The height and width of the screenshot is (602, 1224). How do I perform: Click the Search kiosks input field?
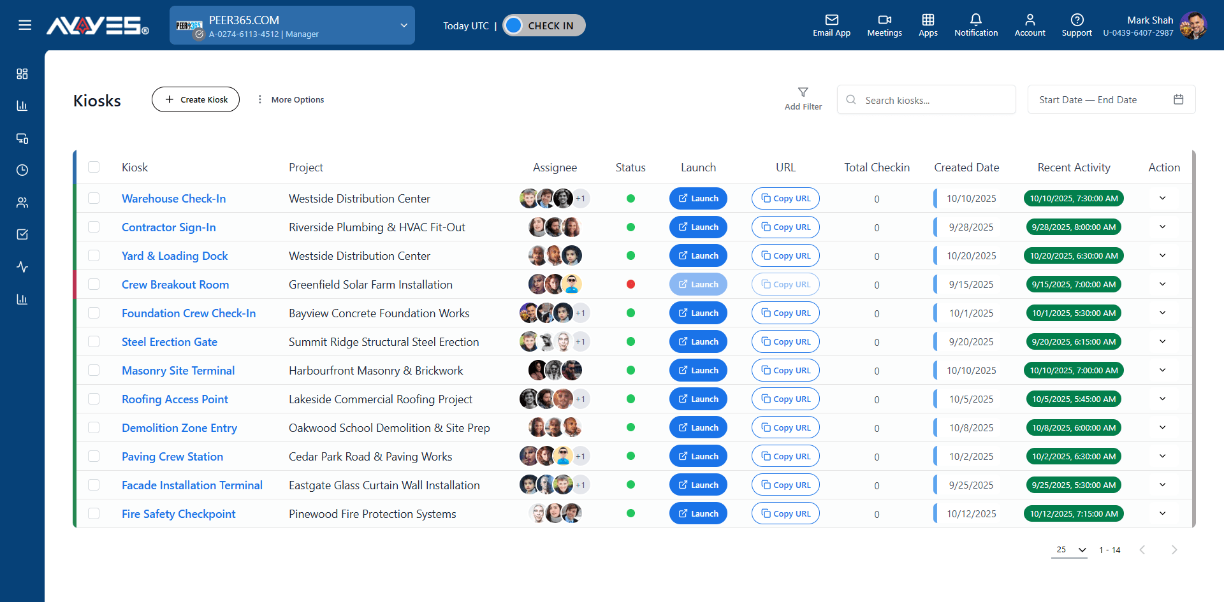pos(926,100)
